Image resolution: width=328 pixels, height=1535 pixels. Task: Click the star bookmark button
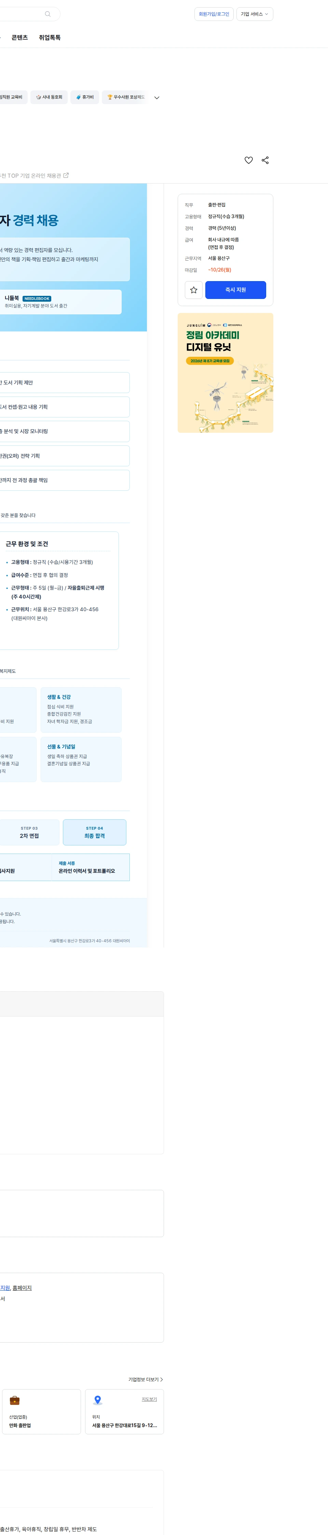[194, 290]
